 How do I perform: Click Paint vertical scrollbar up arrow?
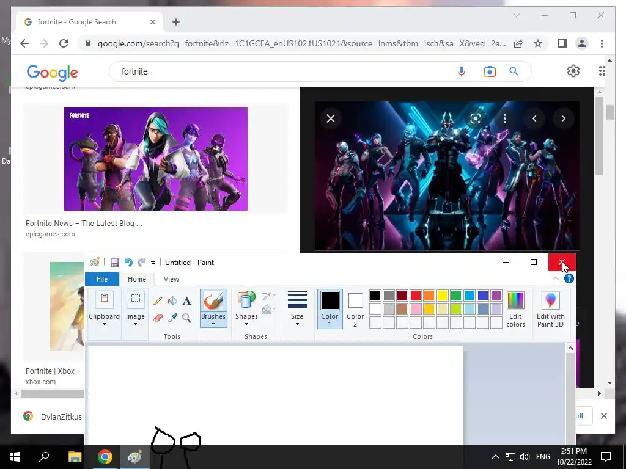click(570, 349)
